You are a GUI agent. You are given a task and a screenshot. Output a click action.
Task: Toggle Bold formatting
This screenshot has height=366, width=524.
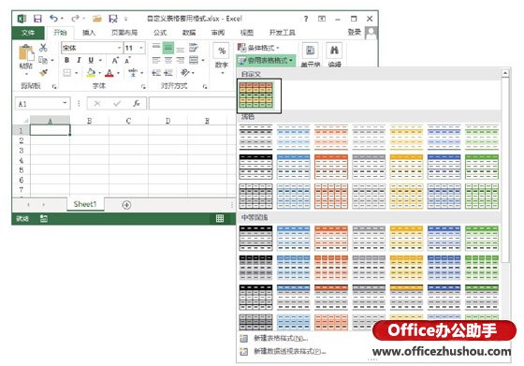(66, 61)
